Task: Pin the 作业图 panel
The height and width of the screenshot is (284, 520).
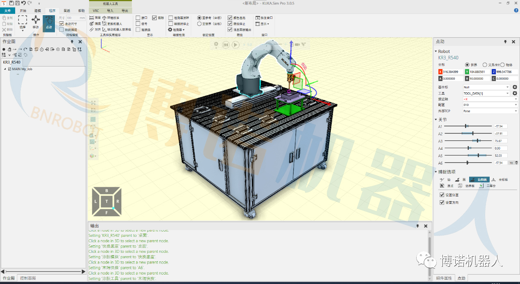Action: point(72,41)
